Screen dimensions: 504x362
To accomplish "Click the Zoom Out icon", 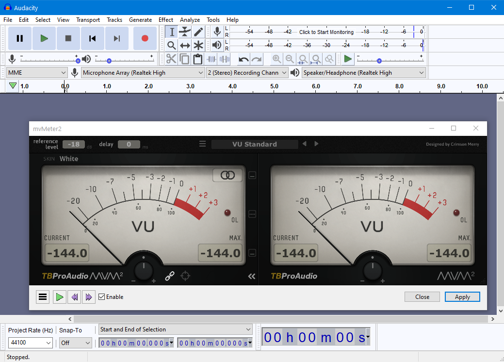I will [290, 59].
